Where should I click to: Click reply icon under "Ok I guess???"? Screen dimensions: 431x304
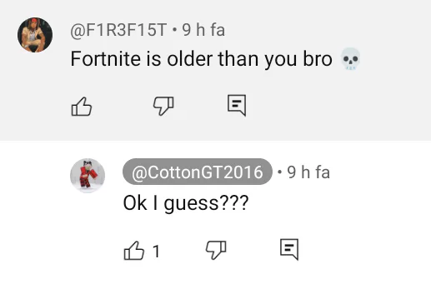click(x=289, y=249)
